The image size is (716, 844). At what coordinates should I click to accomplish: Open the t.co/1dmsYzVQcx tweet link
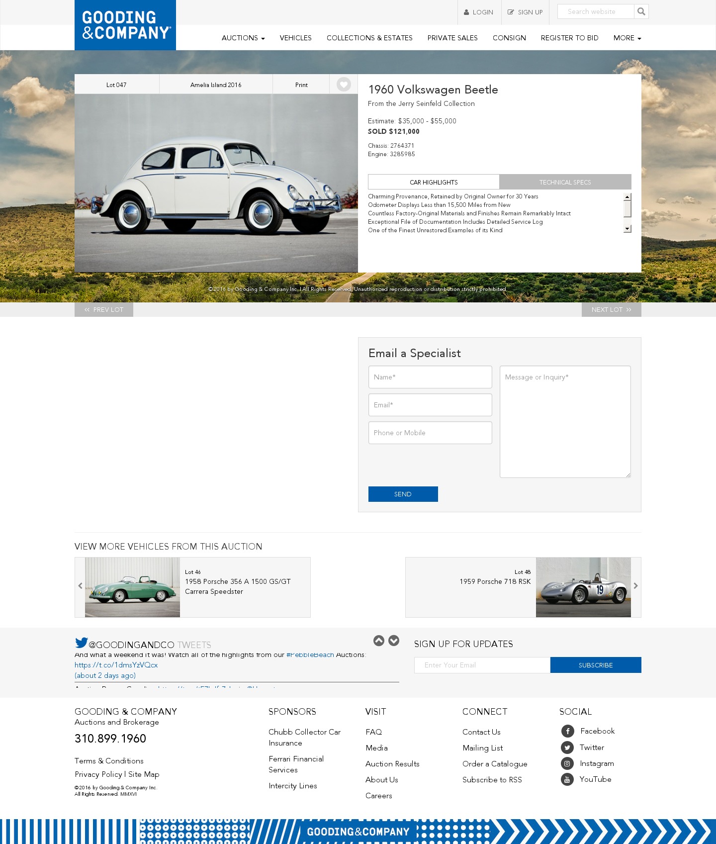(116, 665)
